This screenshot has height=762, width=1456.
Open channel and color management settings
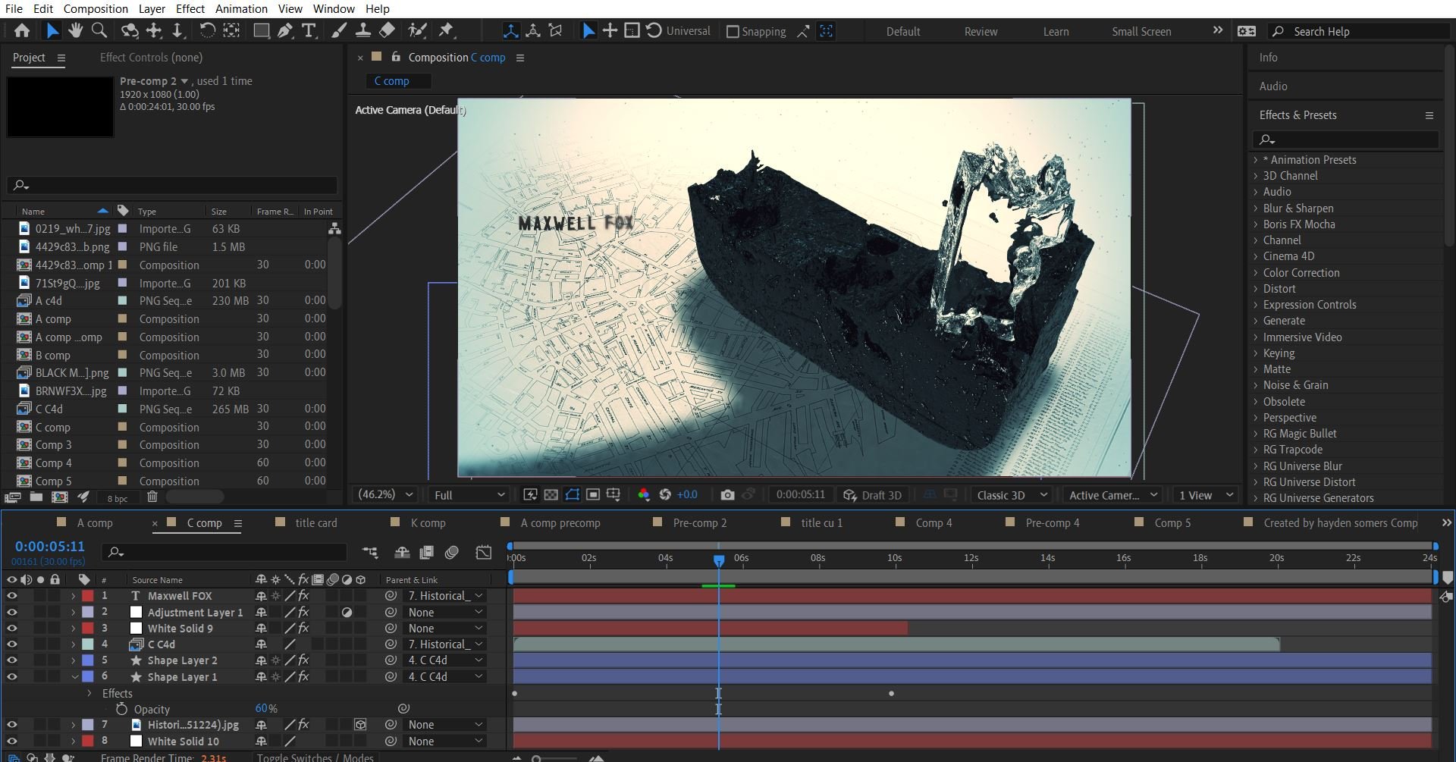coord(643,495)
